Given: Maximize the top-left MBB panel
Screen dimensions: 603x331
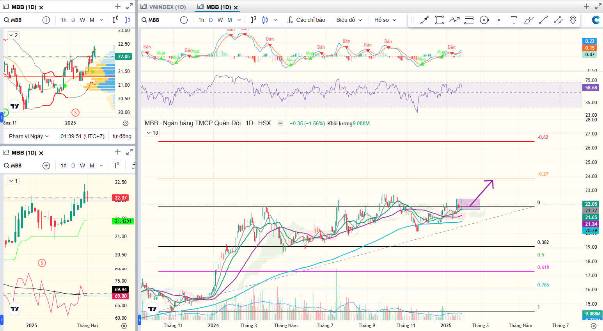Looking at the screenshot, I should [129, 6].
